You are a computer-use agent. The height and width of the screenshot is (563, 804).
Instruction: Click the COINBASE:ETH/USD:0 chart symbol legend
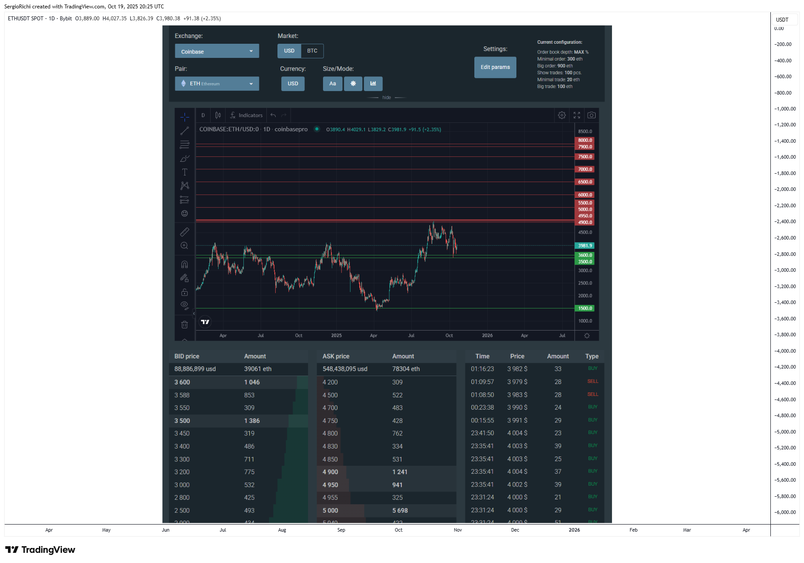(x=229, y=129)
